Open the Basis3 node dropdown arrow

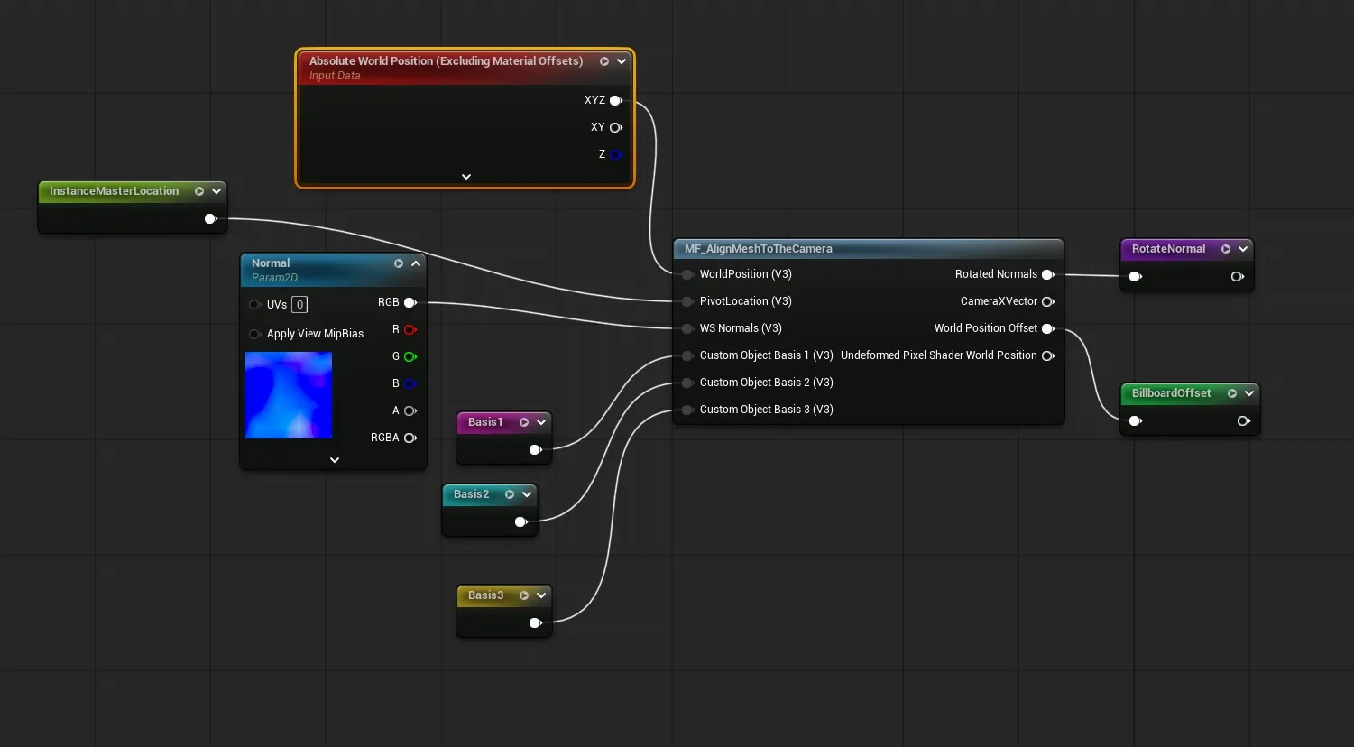tap(541, 595)
